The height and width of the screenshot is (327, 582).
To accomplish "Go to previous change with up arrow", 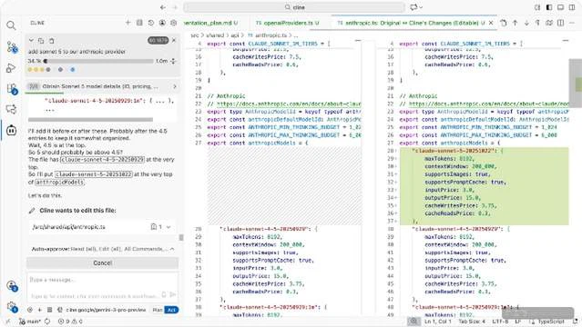I will (x=515, y=23).
